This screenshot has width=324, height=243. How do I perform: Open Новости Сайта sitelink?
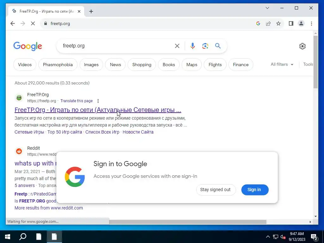click(138, 132)
